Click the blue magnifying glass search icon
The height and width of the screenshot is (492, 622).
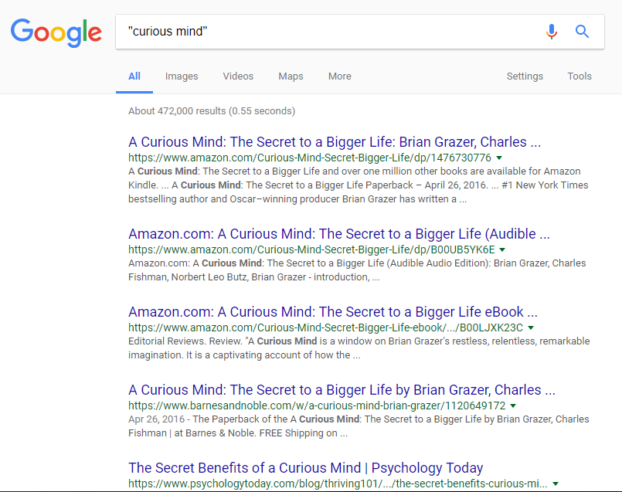pos(582,32)
